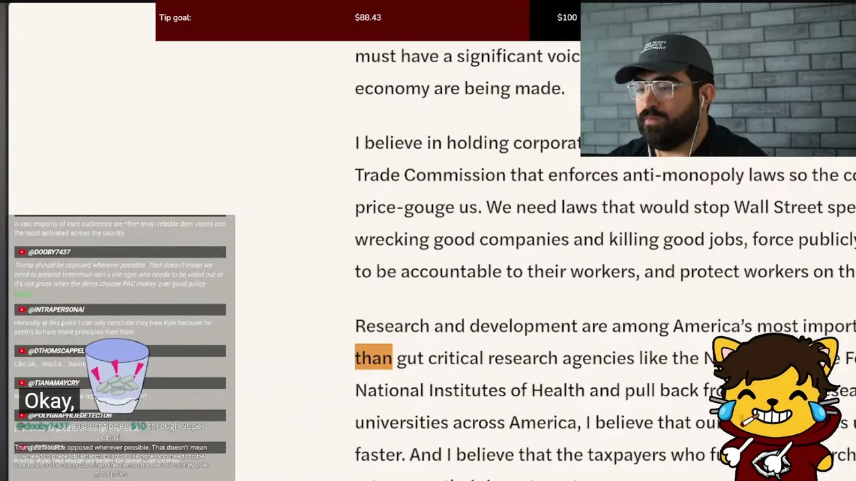Click the 'tipped $10 through Super Chat' alert
This screenshot has width=856, height=481.
point(110,431)
